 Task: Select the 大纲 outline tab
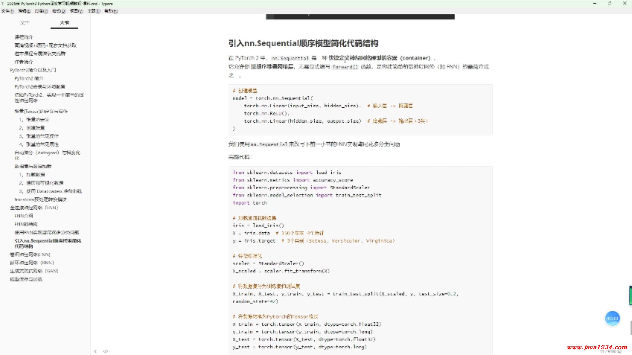(65, 23)
